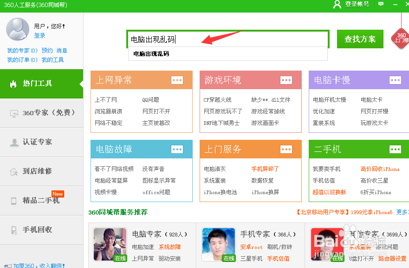Viewport: 409px width, 268px height.
Task: Click the user avatar picture
Action: click(x=18, y=29)
